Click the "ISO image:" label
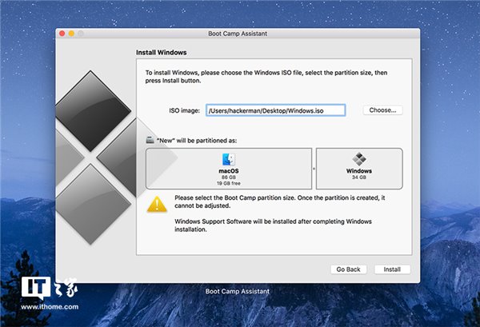The height and width of the screenshot is (327, 480). click(184, 110)
